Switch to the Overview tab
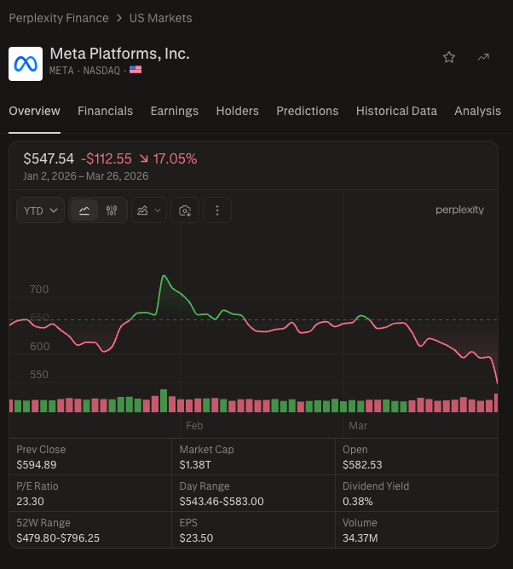The image size is (513, 569). coord(34,111)
